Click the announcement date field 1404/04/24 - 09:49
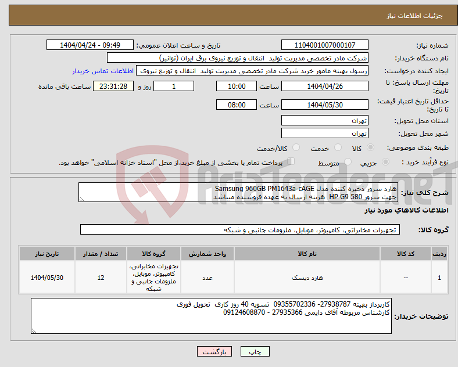This screenshot has width=458, height=367. [x=90, y=45]
